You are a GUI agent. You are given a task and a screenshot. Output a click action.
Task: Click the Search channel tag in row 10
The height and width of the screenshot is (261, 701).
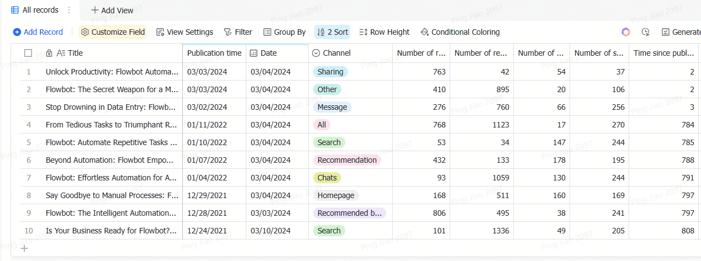329,231
